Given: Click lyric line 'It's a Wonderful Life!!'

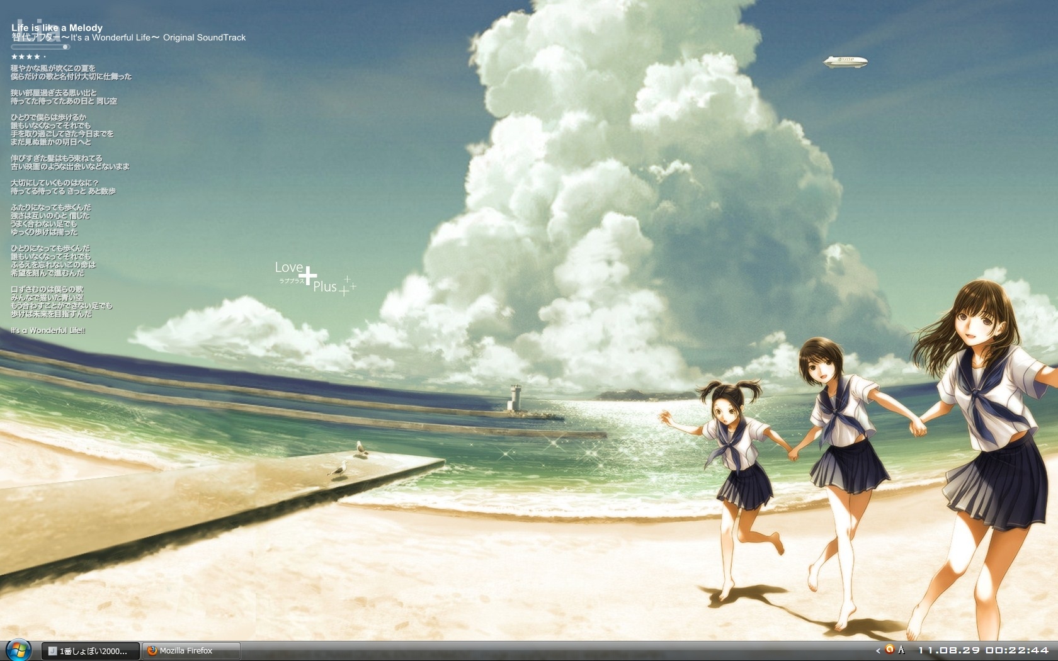Looking at the screenshot, I should (48, 330).
